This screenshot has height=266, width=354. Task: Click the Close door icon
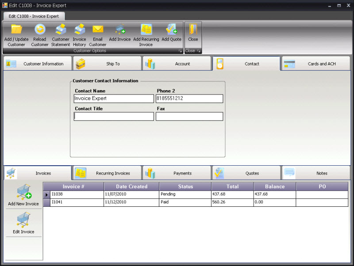click(193, 29)
